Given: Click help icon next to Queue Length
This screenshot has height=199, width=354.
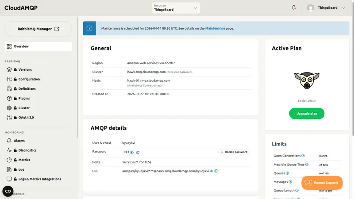Looking at the screenshot, I should click(x=297, y=191).
